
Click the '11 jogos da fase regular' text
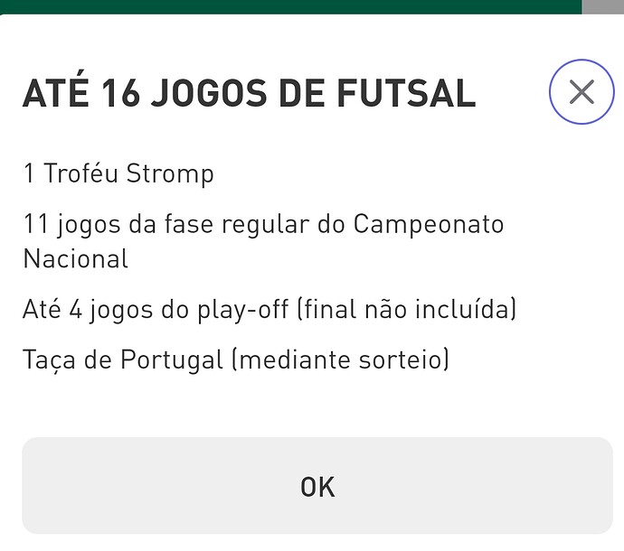point(262,224)
